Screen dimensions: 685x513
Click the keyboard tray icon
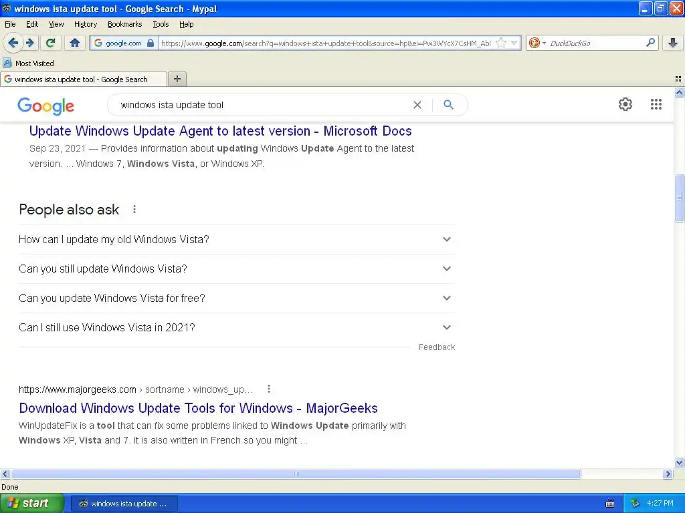pyautogui.click(x=610, y=504)
